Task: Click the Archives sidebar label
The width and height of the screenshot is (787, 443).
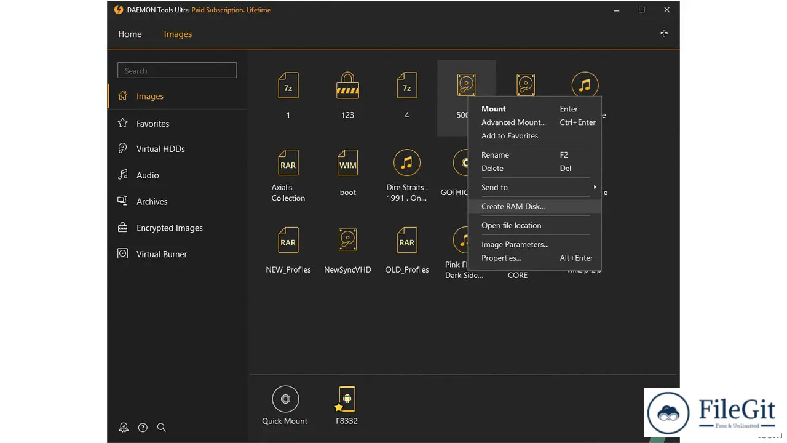Action: (x=152, y=201)
